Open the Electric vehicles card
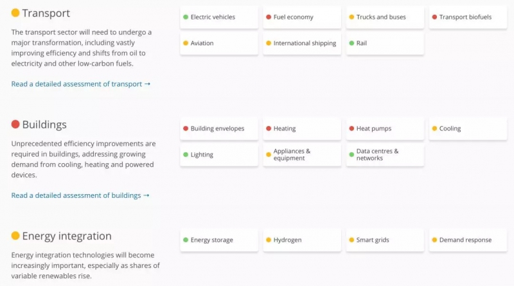514x286 pixels. [x=218, y=17]
